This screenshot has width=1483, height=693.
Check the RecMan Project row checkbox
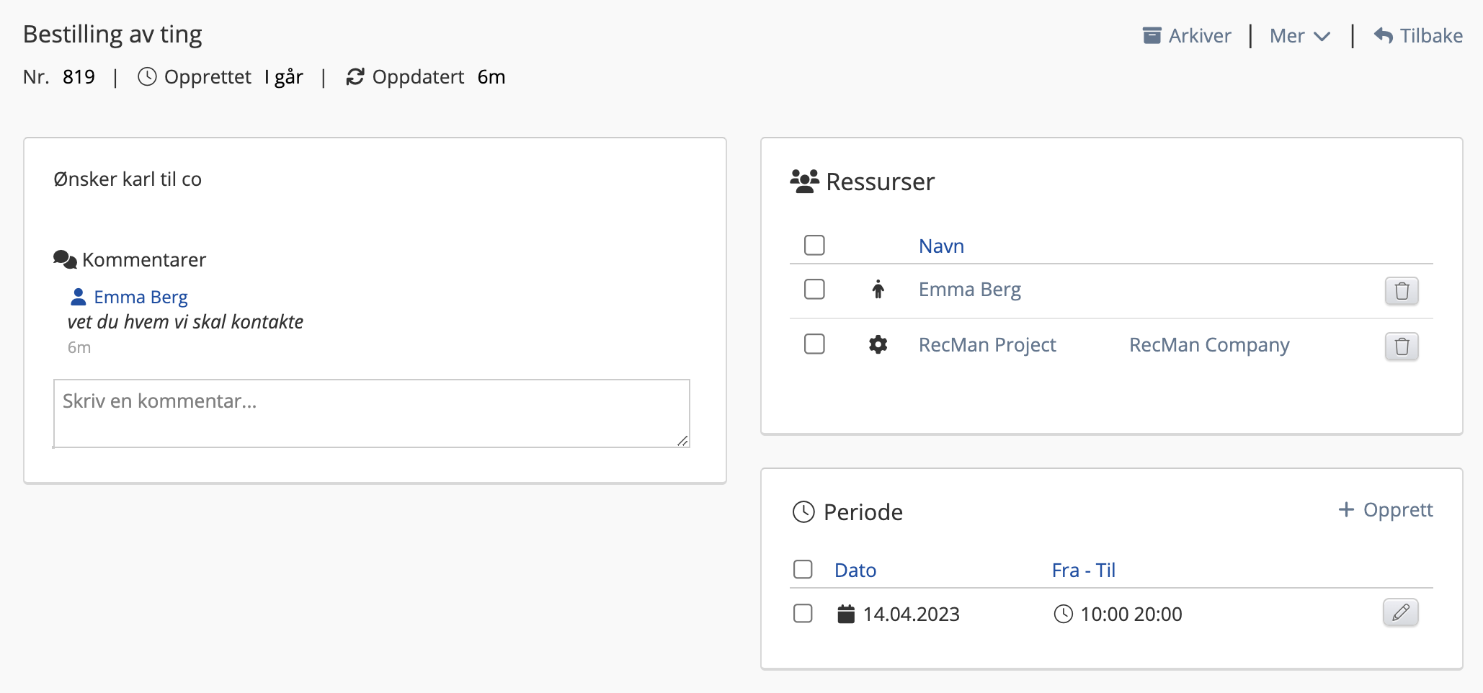coord(814,344)
